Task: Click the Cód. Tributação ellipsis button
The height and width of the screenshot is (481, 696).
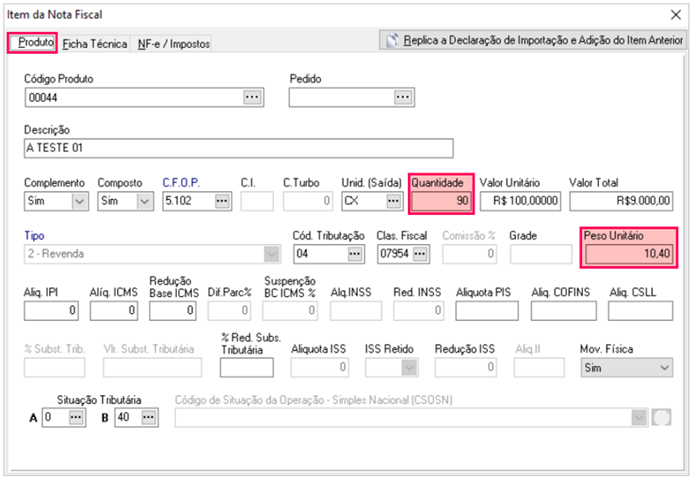Action: [x=355, y=255]
